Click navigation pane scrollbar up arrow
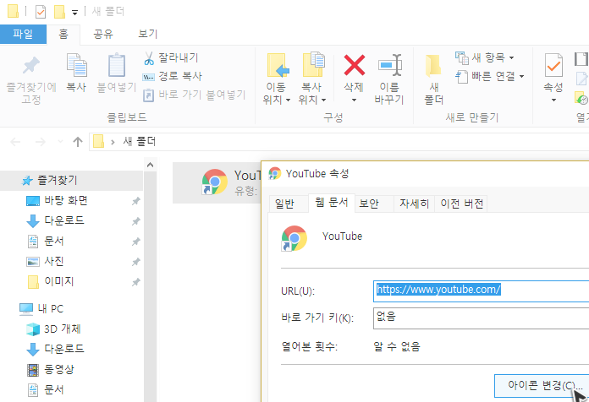This screenshot has width=589, height=402. (151, 165)
